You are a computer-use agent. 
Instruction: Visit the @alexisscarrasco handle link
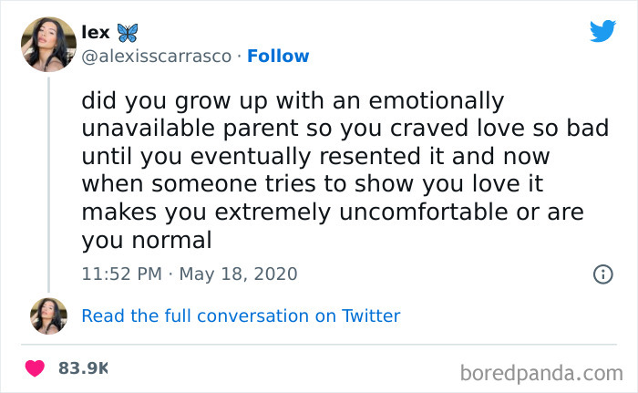(x=156, y=57)
